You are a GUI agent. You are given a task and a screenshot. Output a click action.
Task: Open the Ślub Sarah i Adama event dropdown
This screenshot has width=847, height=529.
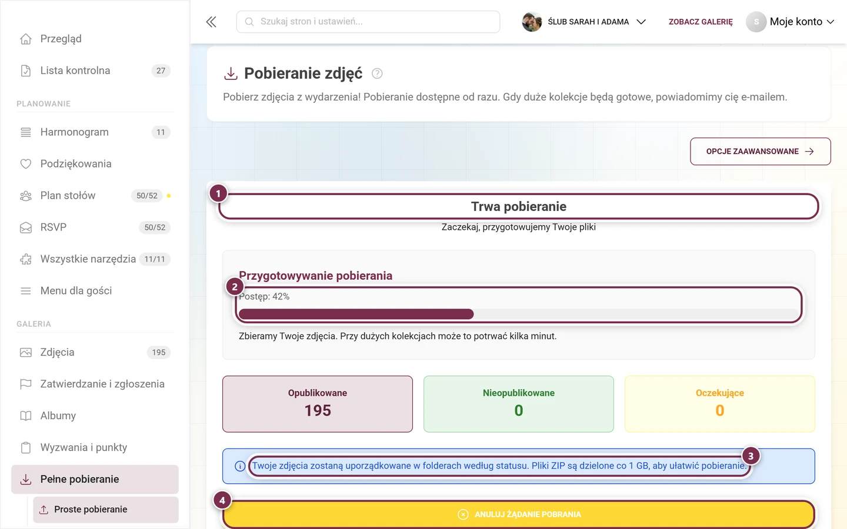click(584, 22)
